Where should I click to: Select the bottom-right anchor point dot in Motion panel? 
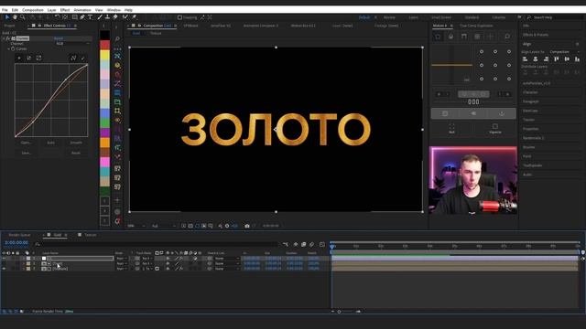[x=509, y=79]
